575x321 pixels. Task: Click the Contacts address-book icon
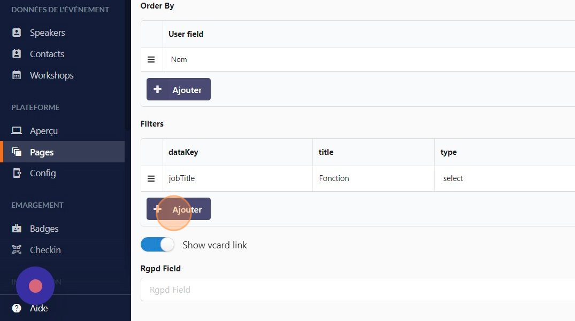17,54
